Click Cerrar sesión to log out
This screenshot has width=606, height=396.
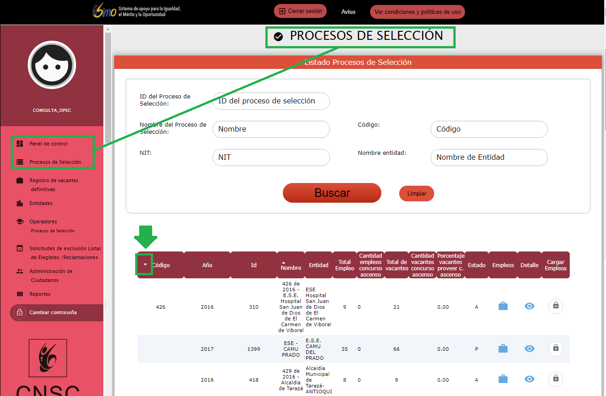pos(300,11)
